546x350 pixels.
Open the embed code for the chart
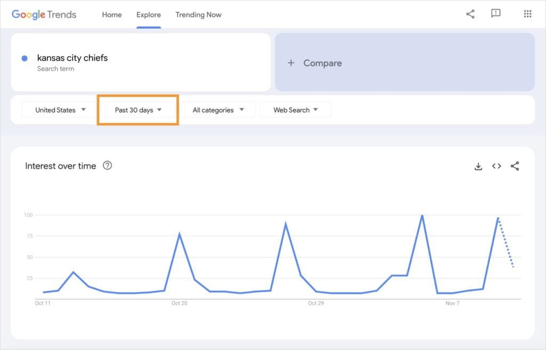496,166
